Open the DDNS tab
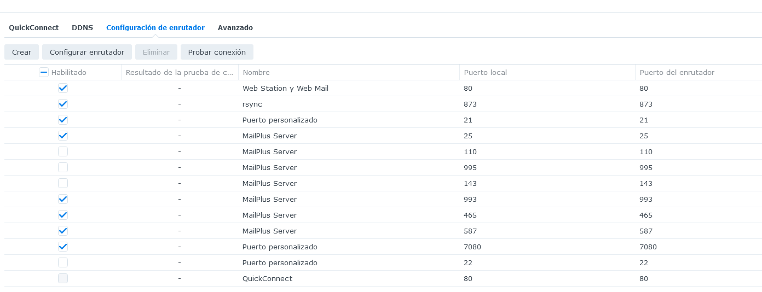762x292 pixels. point(82,28)
